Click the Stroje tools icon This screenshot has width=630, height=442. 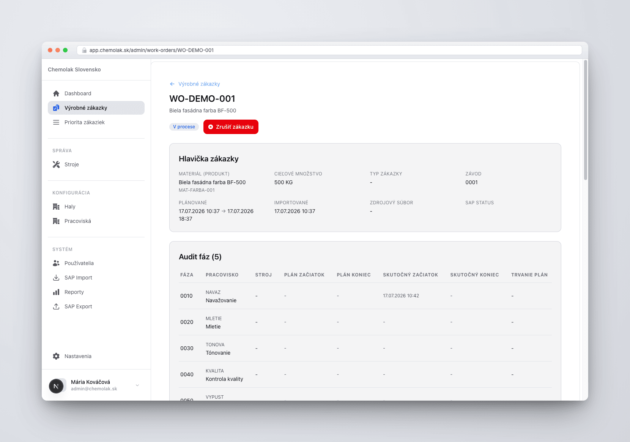point(56,164)
